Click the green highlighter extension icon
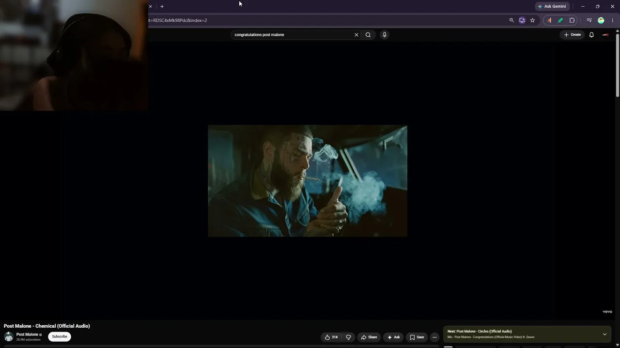The image size is (620, 348). pyautogui.click(x=560, y=20)
